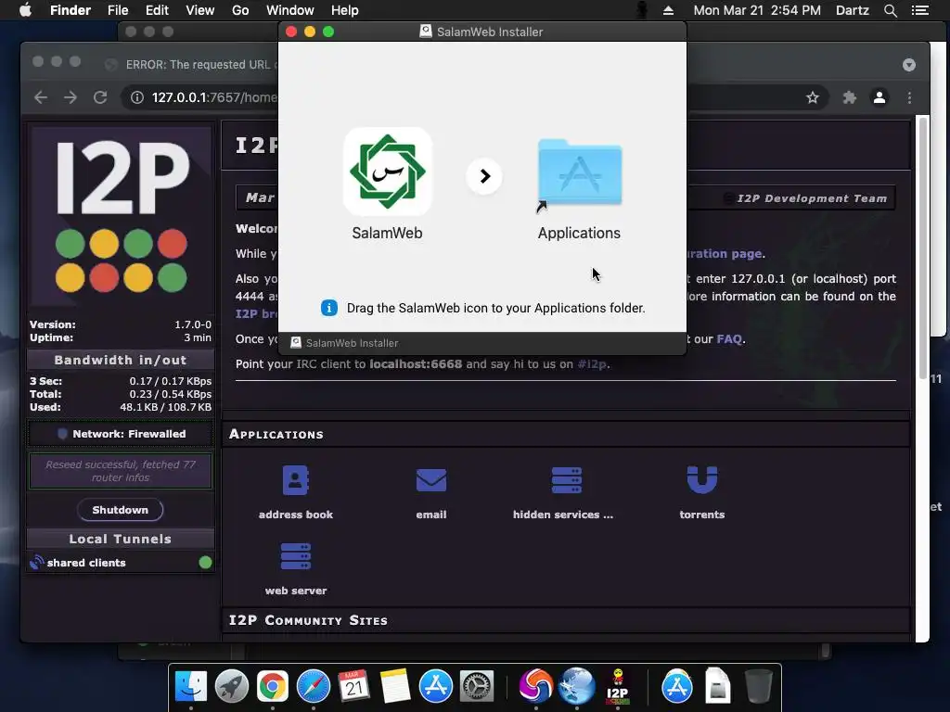Click the browser page vertical scrollbar
The width and height of the screenshot is (950, 712).
tap(922, 248)
